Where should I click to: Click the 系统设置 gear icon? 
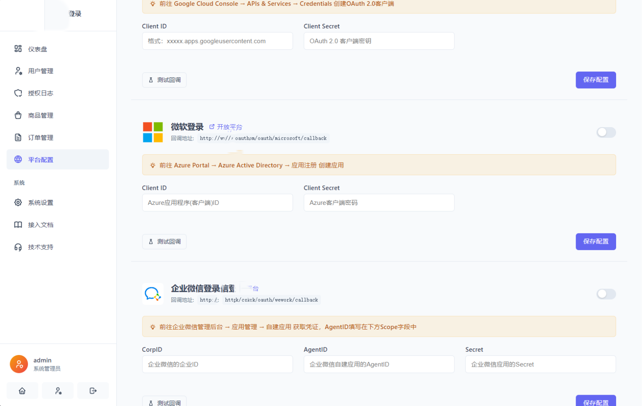point(18,202)
